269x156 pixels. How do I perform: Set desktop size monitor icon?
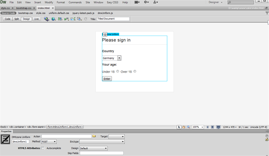click(x=218, y=127)
